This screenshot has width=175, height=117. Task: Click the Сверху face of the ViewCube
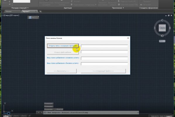pos(162,28)
